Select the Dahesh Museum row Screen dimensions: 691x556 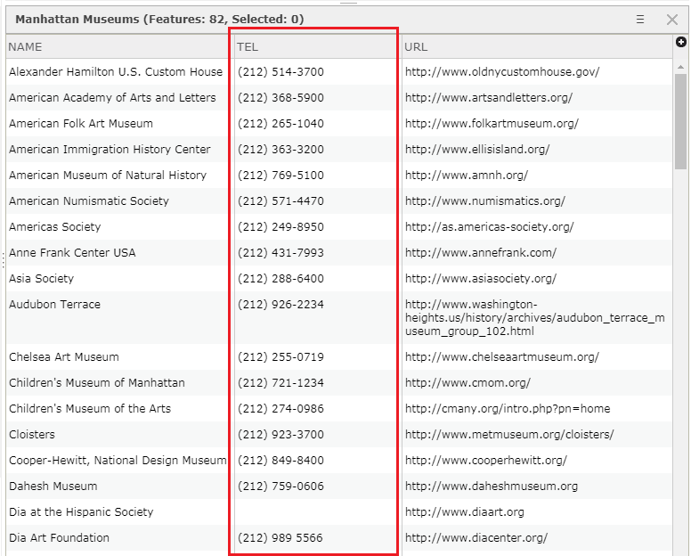coord(53,487)
